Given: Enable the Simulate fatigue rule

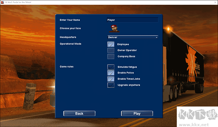Looking at the screenshot, I should (111, 67).
